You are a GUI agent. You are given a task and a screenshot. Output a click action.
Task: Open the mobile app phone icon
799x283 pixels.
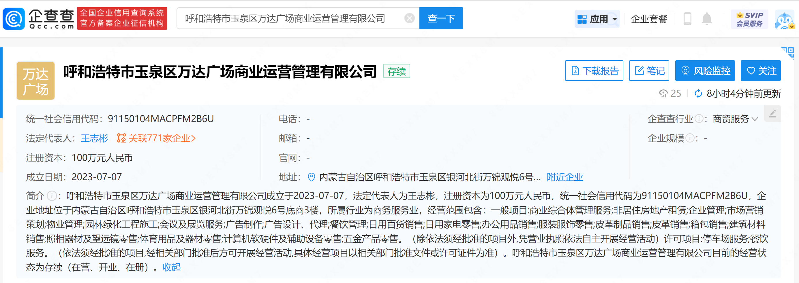(687, 19)
